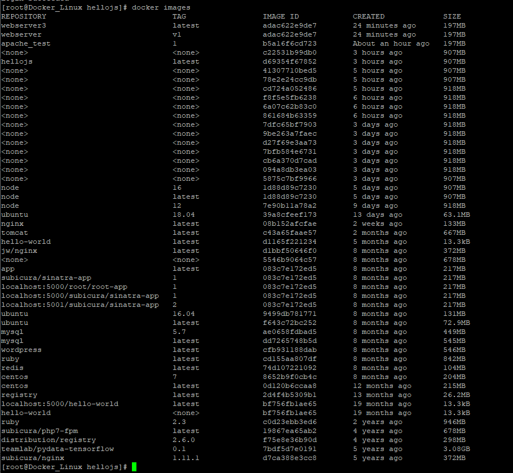The width and height of the screenshot is (513, 473).
Task: Click node tag '16'
Action: (177, 188)
